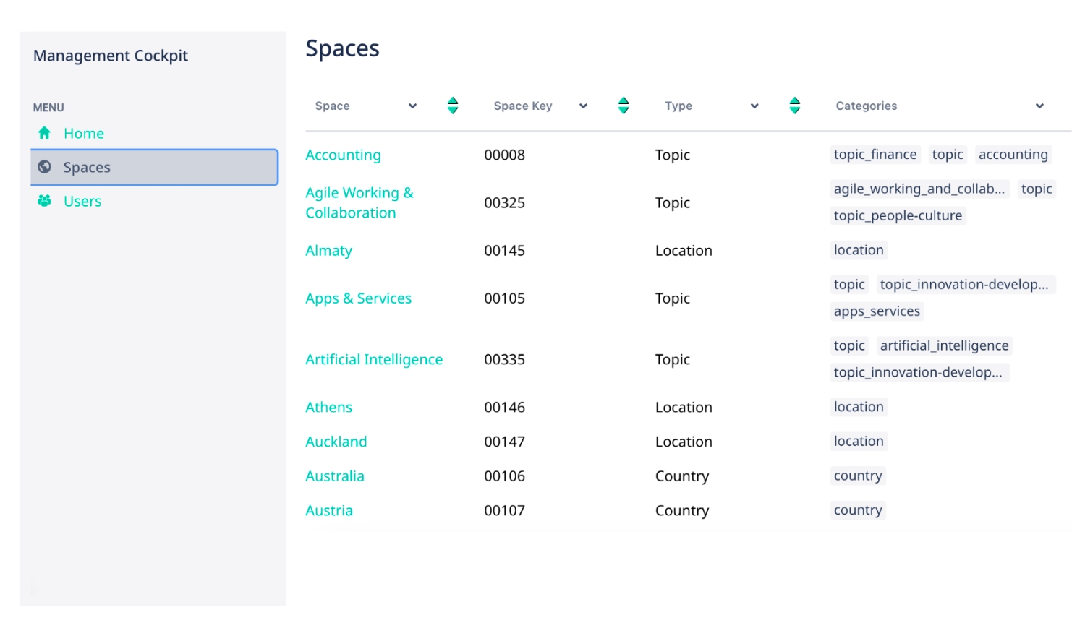The height and width of the screenshot is (636, 1085).
Task: Open the Artificial Intelligence space link
Action: [x=374, y=359]
